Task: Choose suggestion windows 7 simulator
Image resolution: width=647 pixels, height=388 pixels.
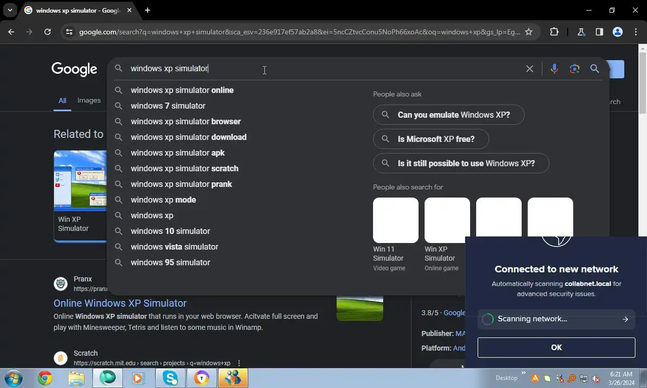Action: point(168,106)
